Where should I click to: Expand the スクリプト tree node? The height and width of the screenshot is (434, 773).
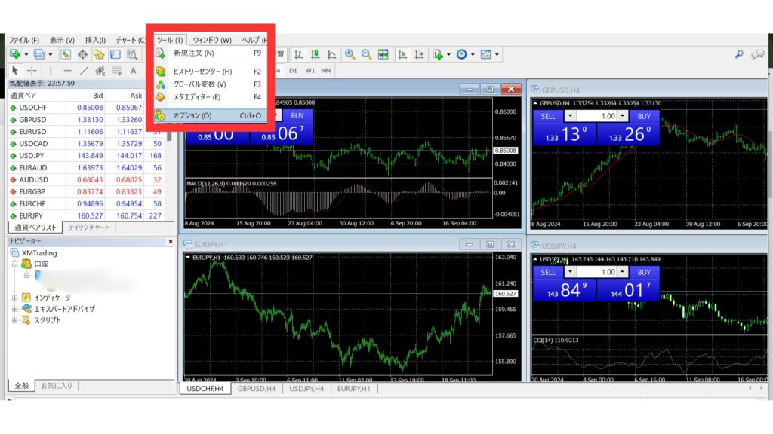click(x=15, y=320)
